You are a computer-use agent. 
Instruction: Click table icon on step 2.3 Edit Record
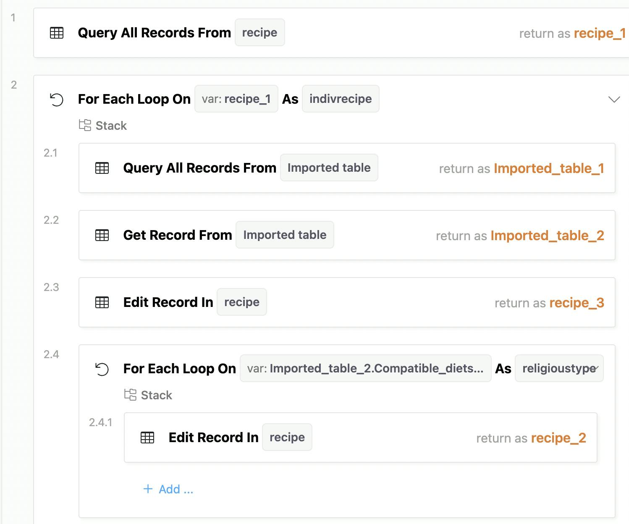pos(102,302)
